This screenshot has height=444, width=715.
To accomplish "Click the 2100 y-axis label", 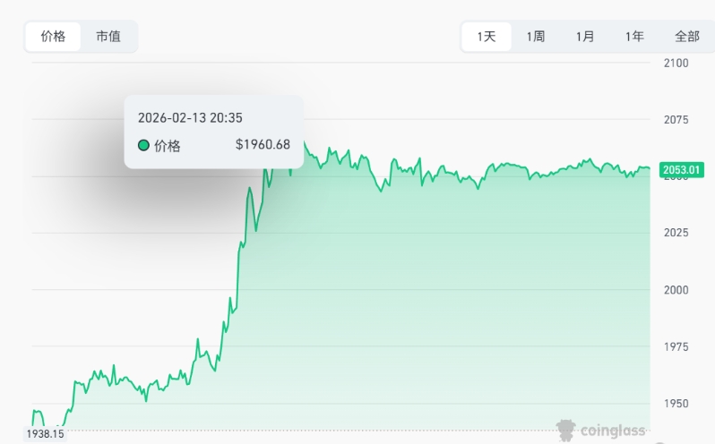I will tap(676, 63).
